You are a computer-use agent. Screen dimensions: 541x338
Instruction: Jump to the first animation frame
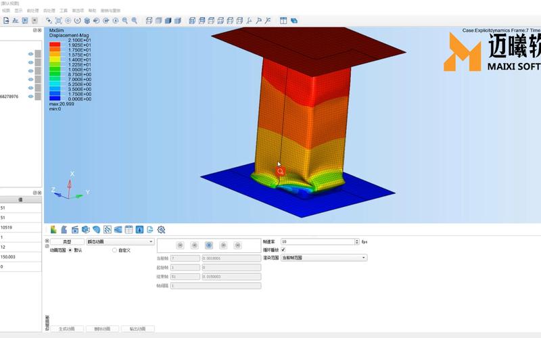click(180, 245)
